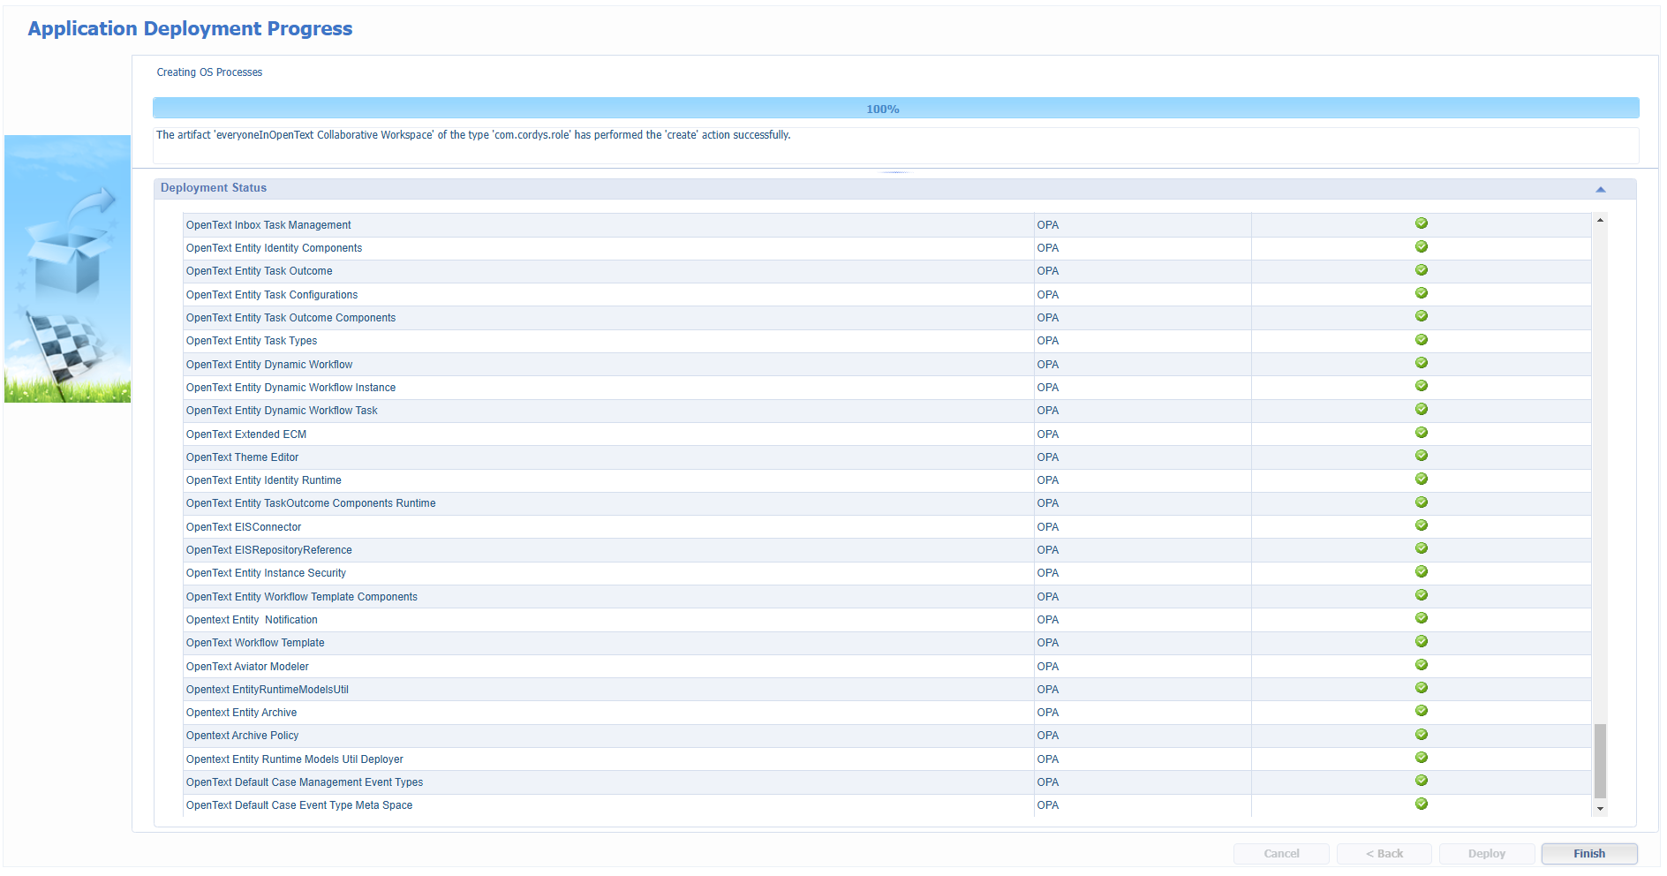Select Opentext Entity Archive name
The image size is (1667, 876).
[242, 713]
